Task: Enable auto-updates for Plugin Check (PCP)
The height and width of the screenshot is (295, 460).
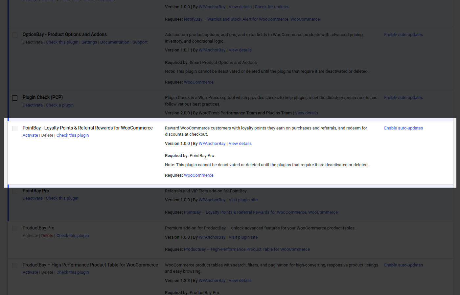Action: (403, 98)
